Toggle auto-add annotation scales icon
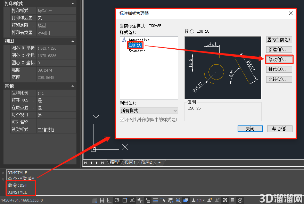Screen dimensions: 304x204 tap(217, 200)
